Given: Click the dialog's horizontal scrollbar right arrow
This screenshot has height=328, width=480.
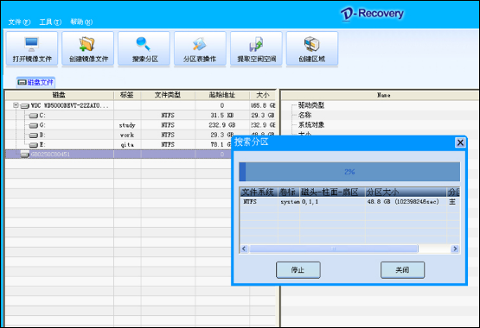Looking at the screenshot, I should coord(455,249).
